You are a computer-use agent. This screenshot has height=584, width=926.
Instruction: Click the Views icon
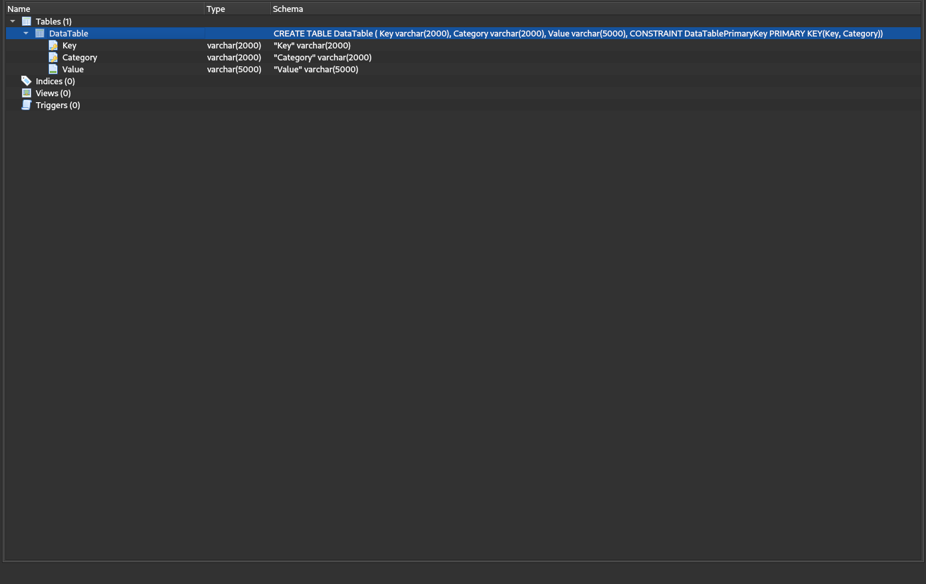(x=27, y=93)
